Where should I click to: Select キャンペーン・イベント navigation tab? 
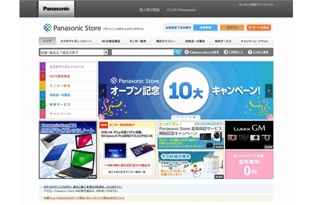[255, 41]
